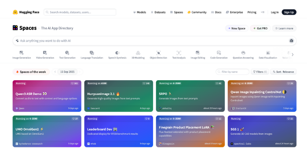This screenshot has height=160, width=307.
Task: Open Enterprise in the navigation bar
Action: [x=234, y=12]
